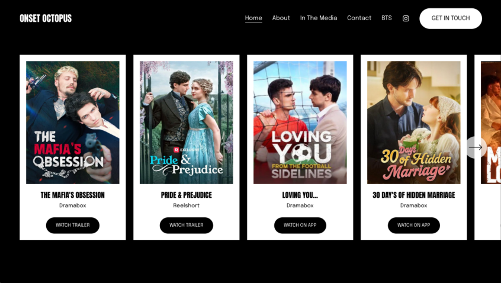This screenshot has width=501, height=283.
Task: Open the Pride & Prejudice poster
Action: click(x=186, y=122)
